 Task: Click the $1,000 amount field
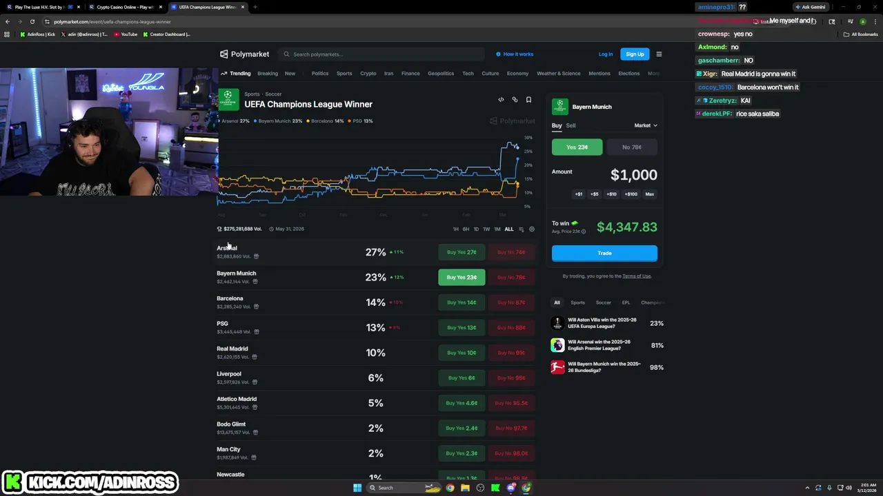point(633,175)
